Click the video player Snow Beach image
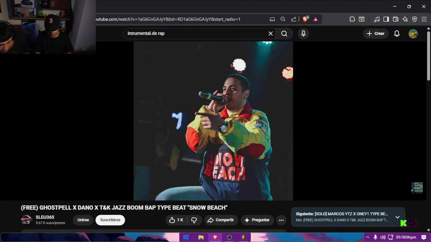 coord(213,121)
